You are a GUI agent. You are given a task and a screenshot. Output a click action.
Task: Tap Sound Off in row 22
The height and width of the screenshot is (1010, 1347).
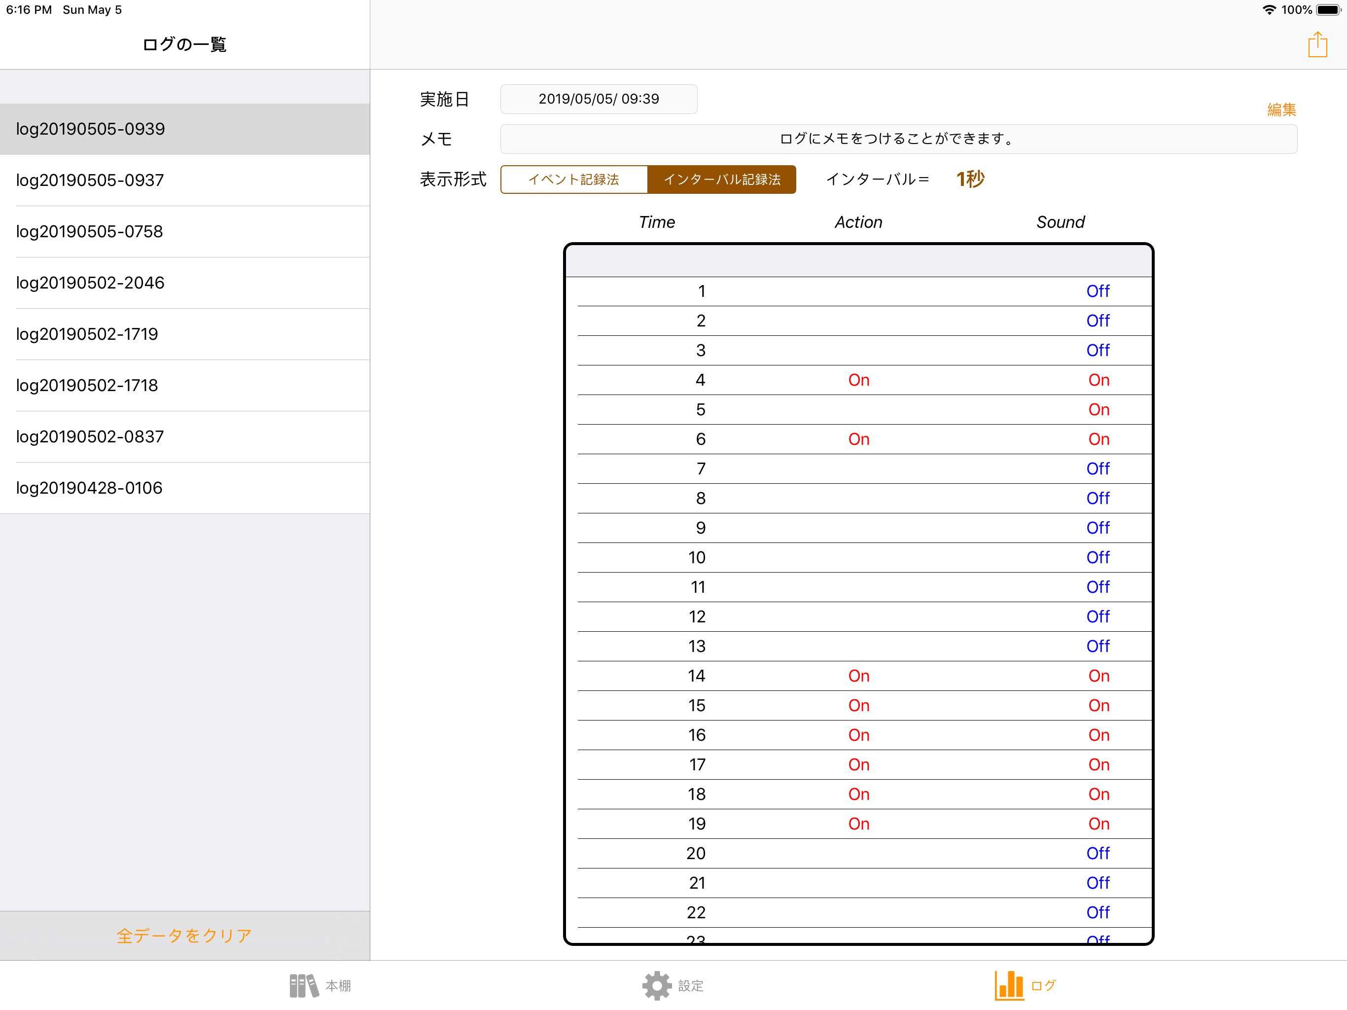(1098, 912)
